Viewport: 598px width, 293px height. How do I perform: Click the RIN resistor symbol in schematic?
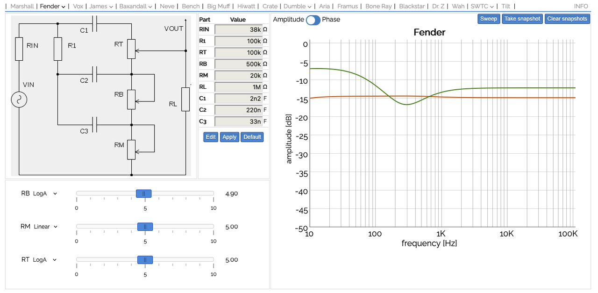coord(19,49)
